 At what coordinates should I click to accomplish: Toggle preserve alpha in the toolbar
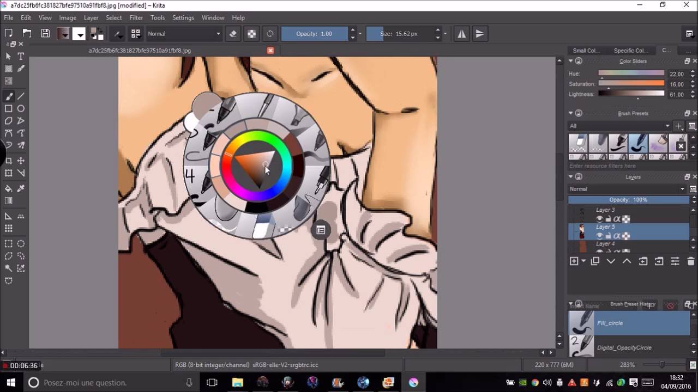(x=251, y=34)
